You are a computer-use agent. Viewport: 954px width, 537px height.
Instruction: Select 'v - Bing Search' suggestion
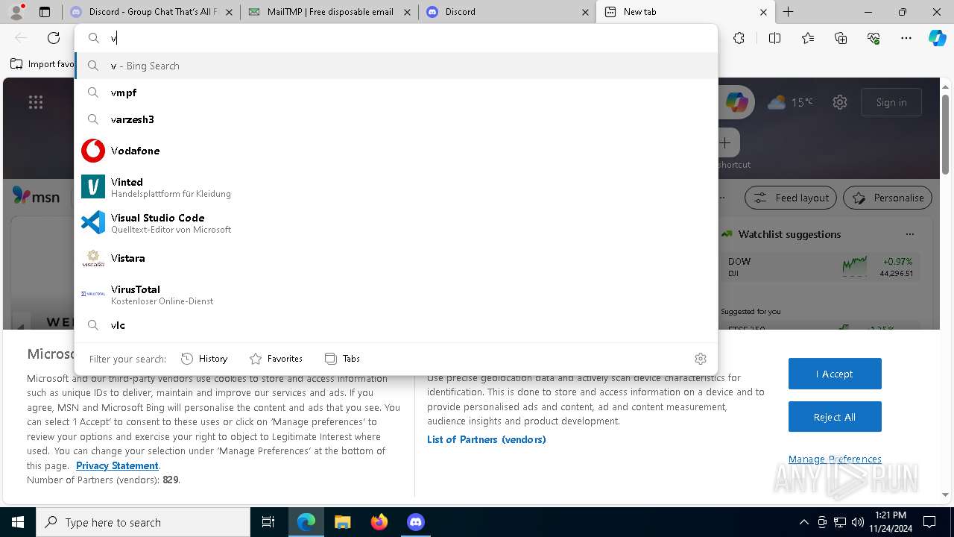point(396,66)
